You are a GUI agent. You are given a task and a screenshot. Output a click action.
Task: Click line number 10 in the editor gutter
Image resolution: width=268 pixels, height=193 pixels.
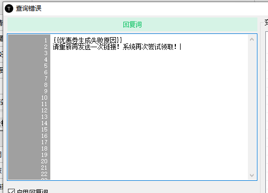click(x=44, y=98)
